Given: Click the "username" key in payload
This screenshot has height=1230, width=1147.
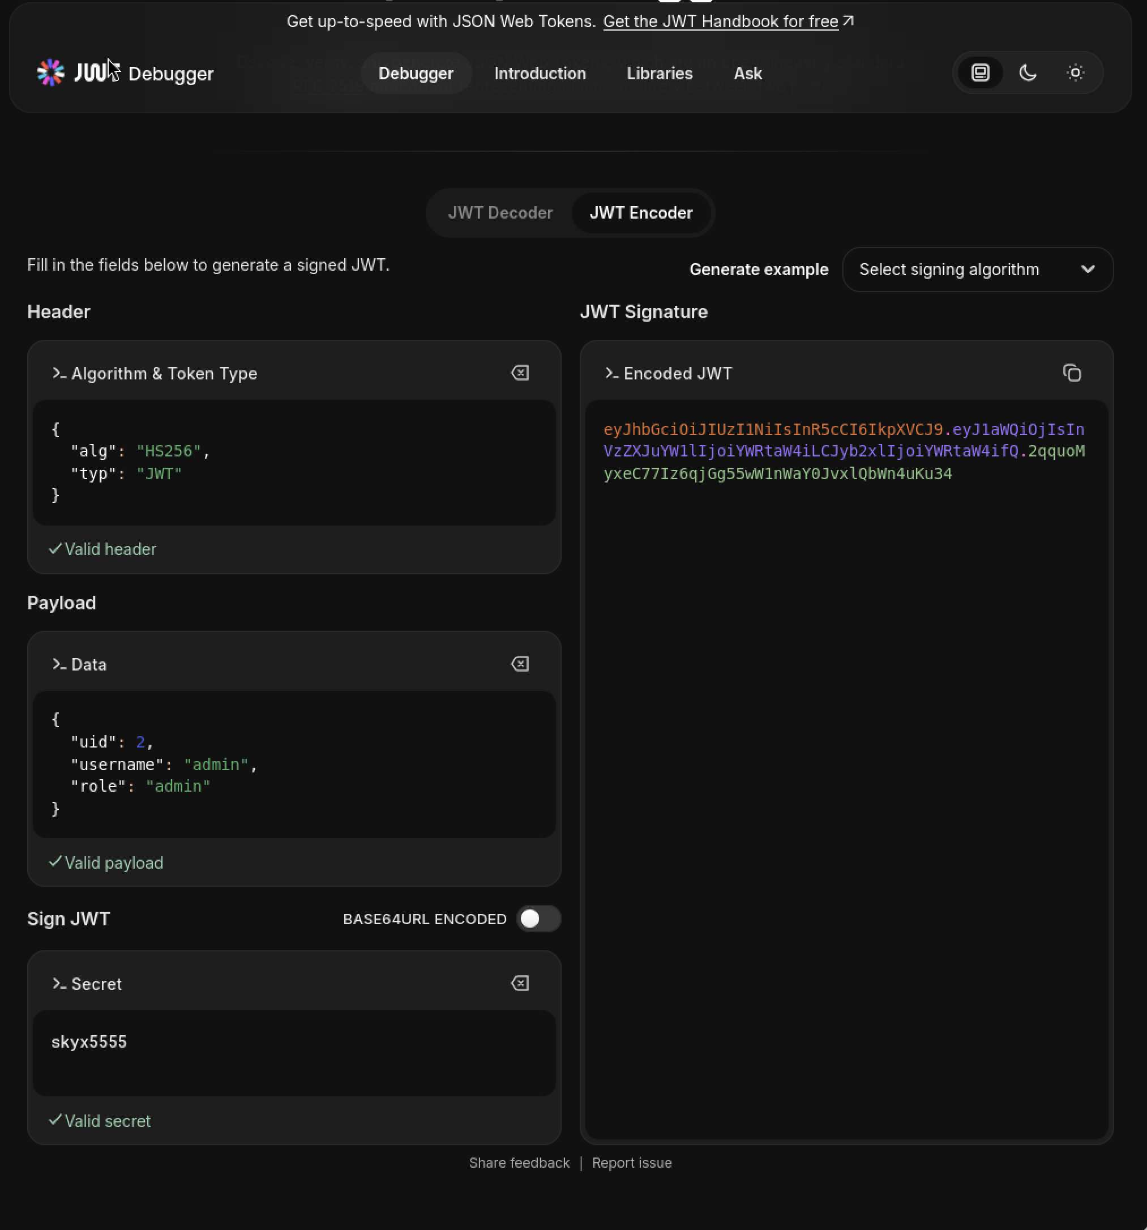Looking at the screenshot, I should coord(117,764).
